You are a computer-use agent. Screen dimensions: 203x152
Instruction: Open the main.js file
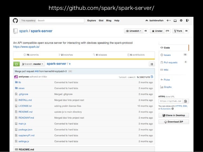[x=22, y=123]
